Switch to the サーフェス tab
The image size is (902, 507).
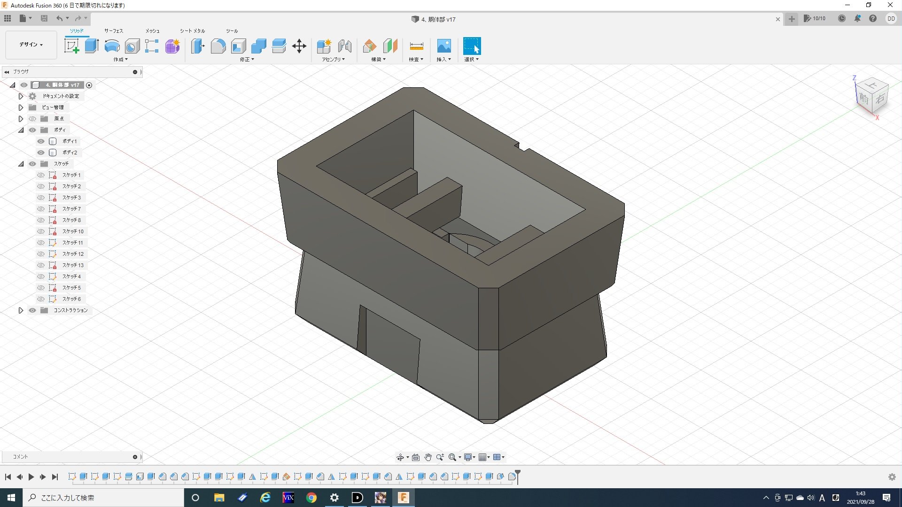[114, 31]
